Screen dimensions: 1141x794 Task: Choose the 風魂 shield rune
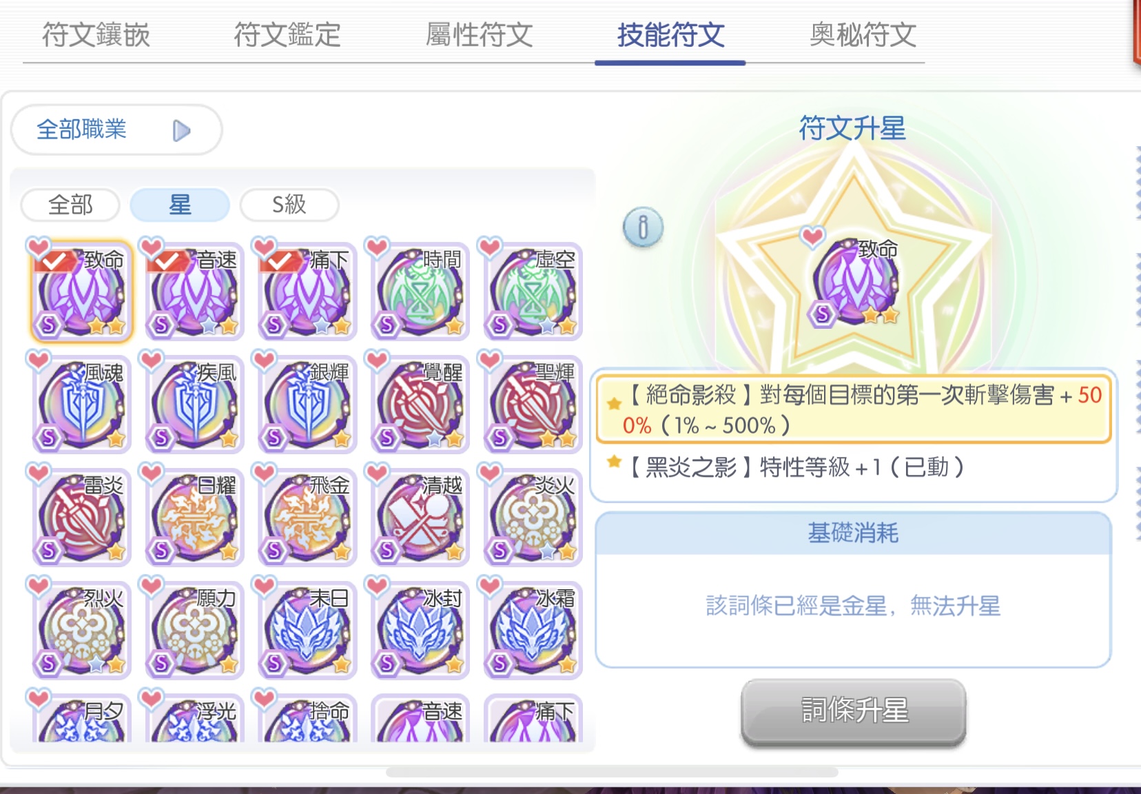pyautogui.click(x=81, y=404)
